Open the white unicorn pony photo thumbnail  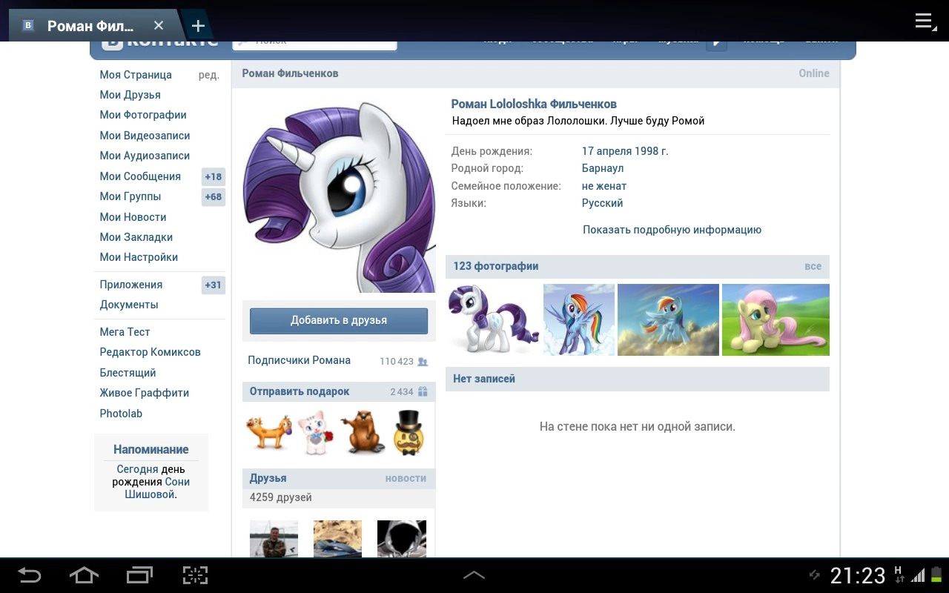click(494, 319)
